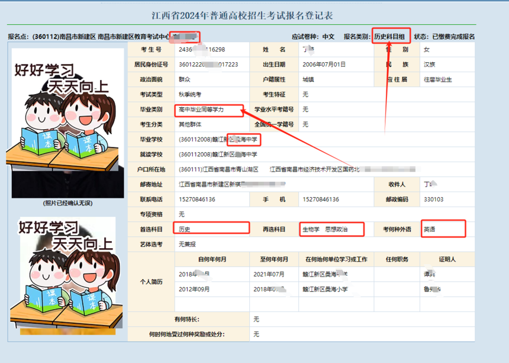This screenshot has width=509, height=363.
Task: Click the 考生分类 label
Action: tap(152, 124)
